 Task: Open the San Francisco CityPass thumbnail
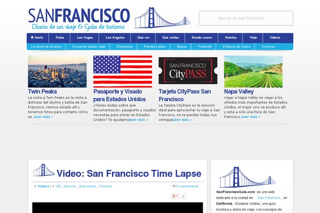click(x=188, y=71)
